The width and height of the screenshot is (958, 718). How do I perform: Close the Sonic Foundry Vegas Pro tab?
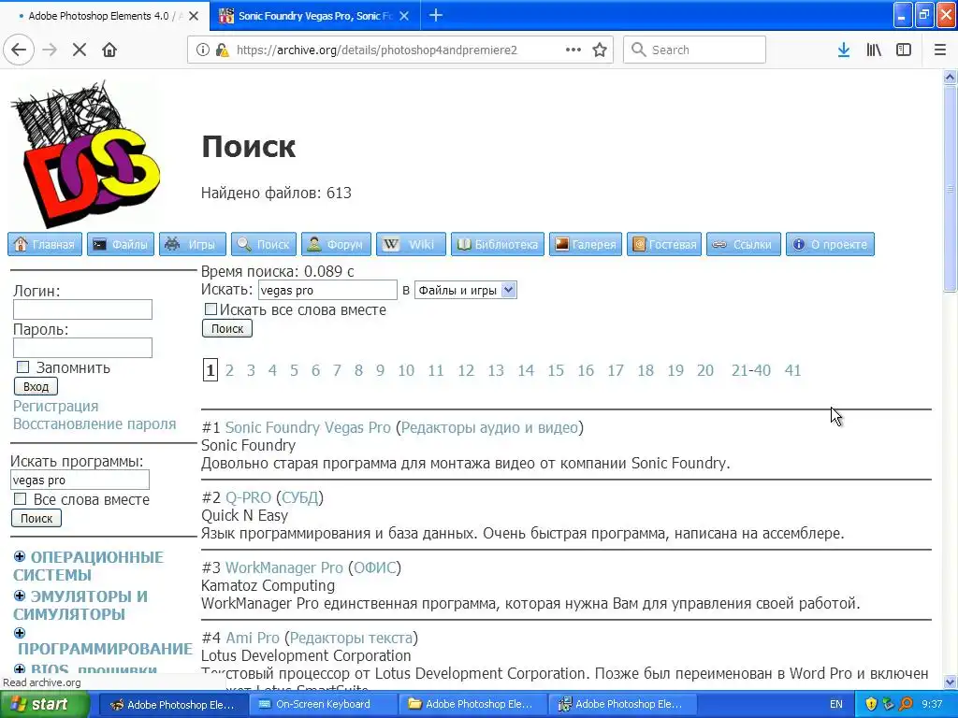click(404, 16)
